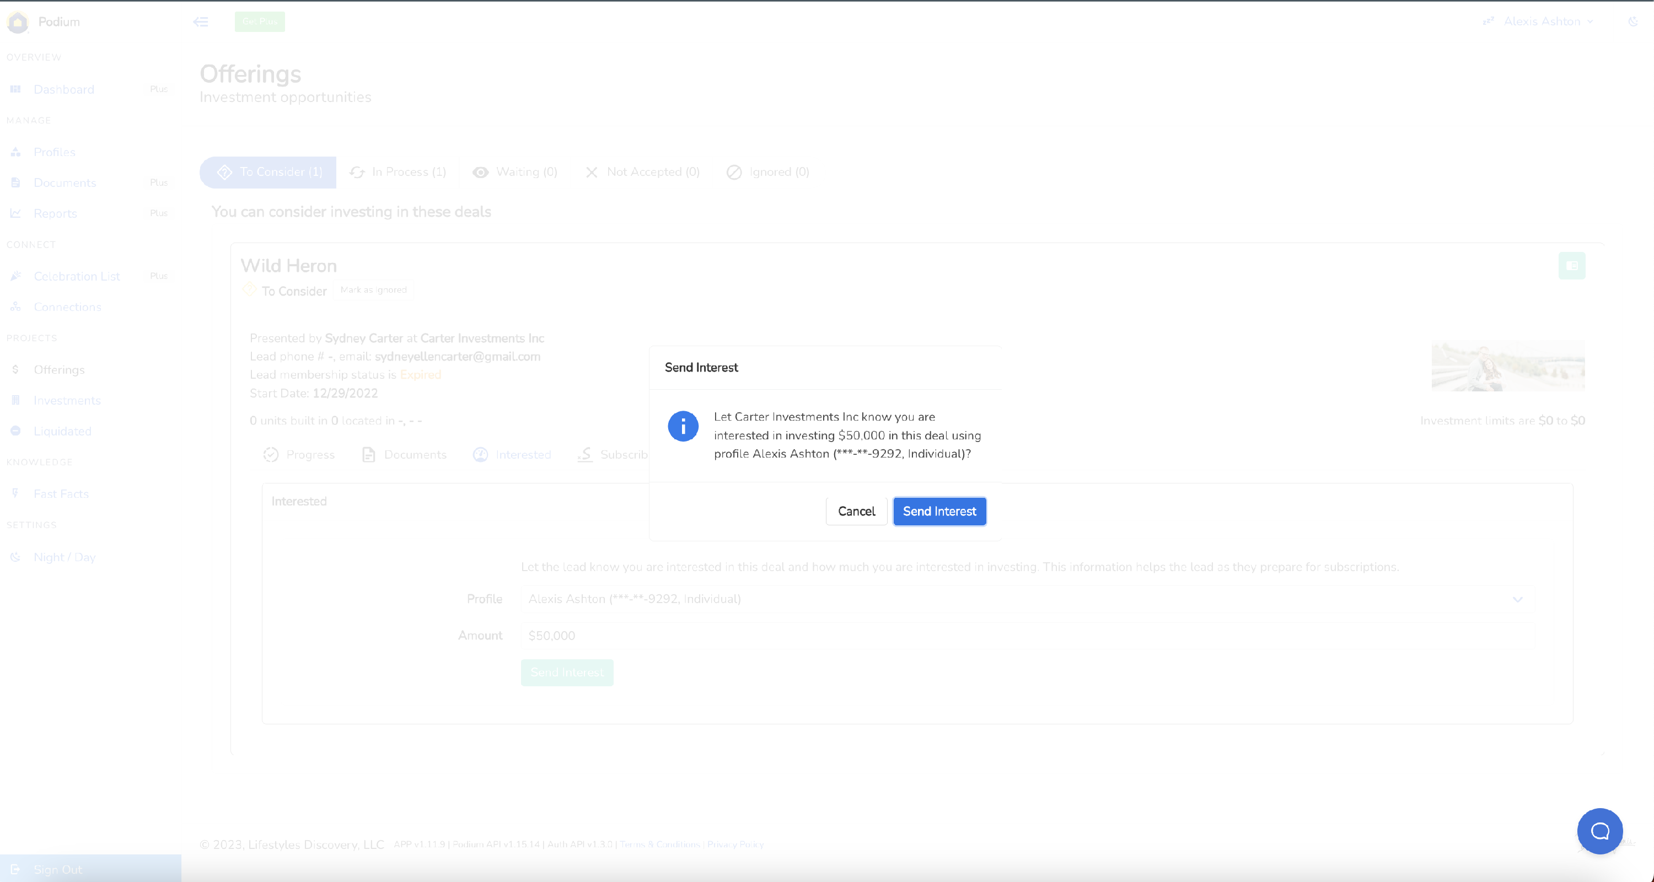Switch to In Process (1) tab
The width and height of the screenshot is (1654, 882).
(x=398, y=172)
